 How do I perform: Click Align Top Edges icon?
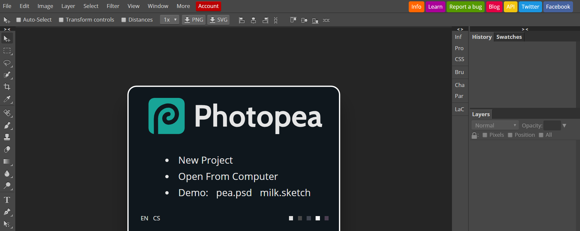point(293,20)
